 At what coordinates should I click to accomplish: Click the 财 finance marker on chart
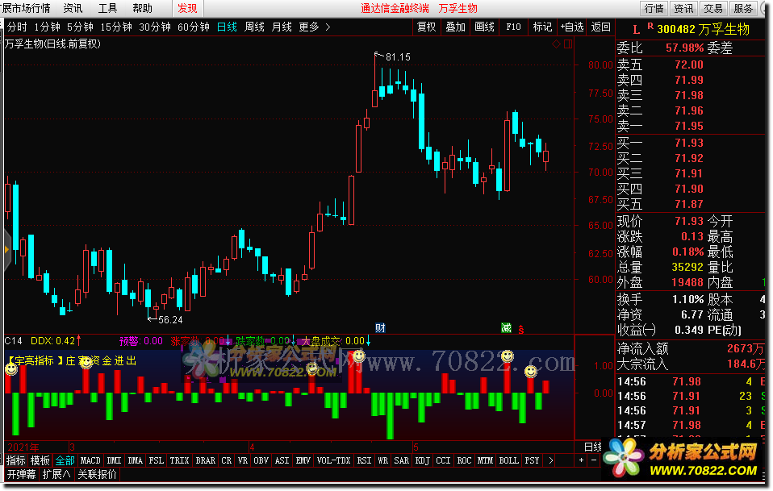pyautogui.click(x=380, y=328)
